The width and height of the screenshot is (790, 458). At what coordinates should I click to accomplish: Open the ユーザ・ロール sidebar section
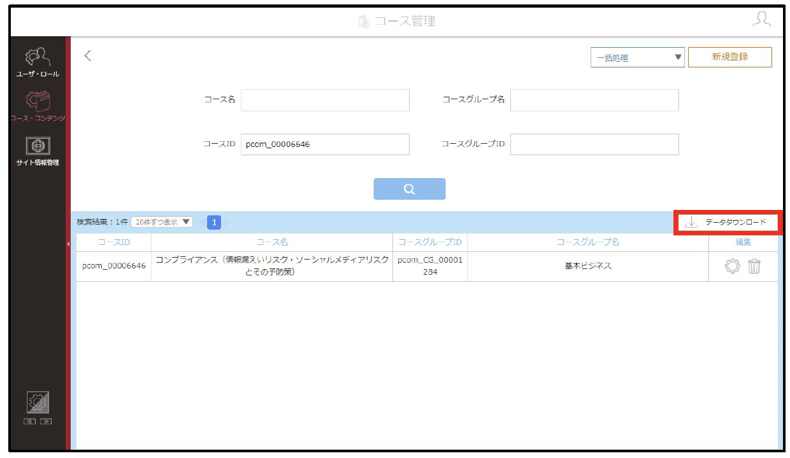click(38, 62)
